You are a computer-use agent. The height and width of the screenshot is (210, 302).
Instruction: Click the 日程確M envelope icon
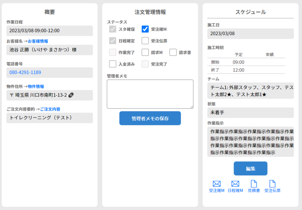pyautogui.click(x=235, y=184)
